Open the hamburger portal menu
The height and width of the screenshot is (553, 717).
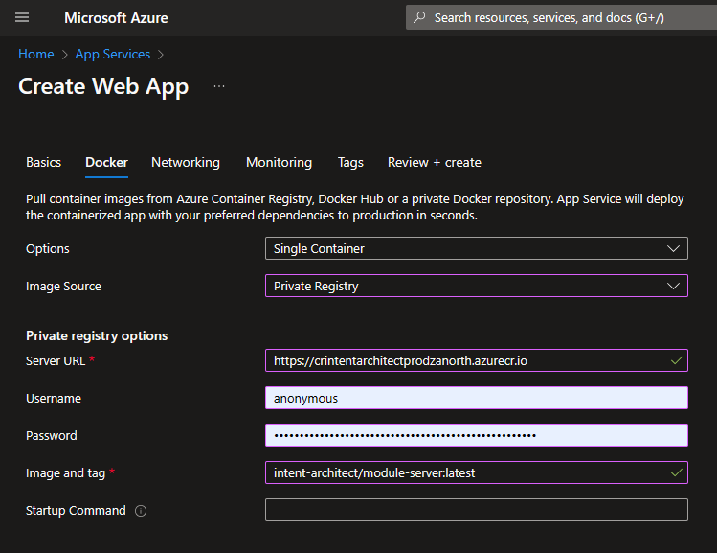pos(23,18)
